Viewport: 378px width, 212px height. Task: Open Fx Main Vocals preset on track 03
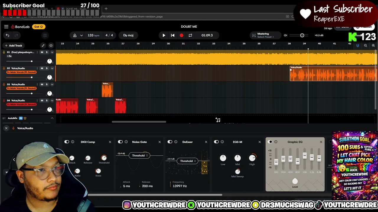pyautogui.click(x=22, y=88)
